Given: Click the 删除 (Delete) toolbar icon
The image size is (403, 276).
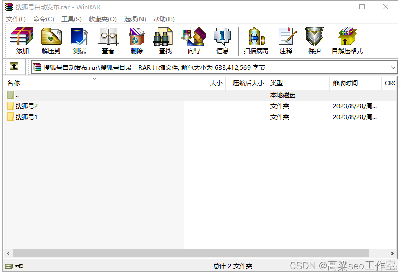Looking at the screenshot, I should pos(136,41).
